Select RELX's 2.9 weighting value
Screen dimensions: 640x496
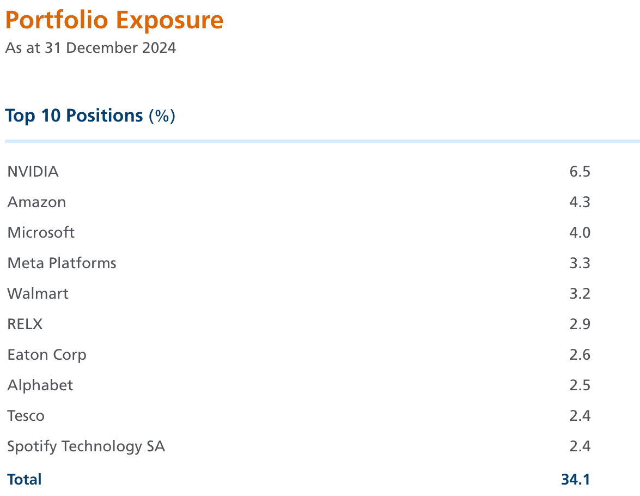pyautogui.click(x=580, y=324)
